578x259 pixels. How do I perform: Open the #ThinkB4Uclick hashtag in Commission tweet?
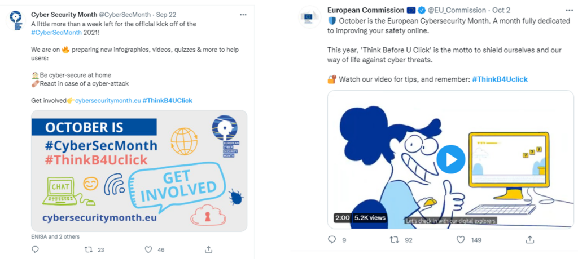[500, 79]
